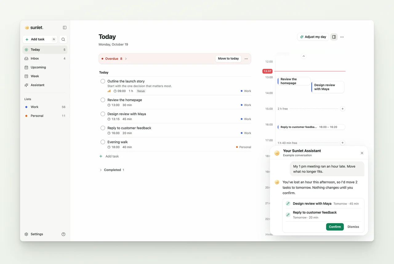Click the clock icon next to 18:00
This screenshot has height=264, width=394.
109,147
